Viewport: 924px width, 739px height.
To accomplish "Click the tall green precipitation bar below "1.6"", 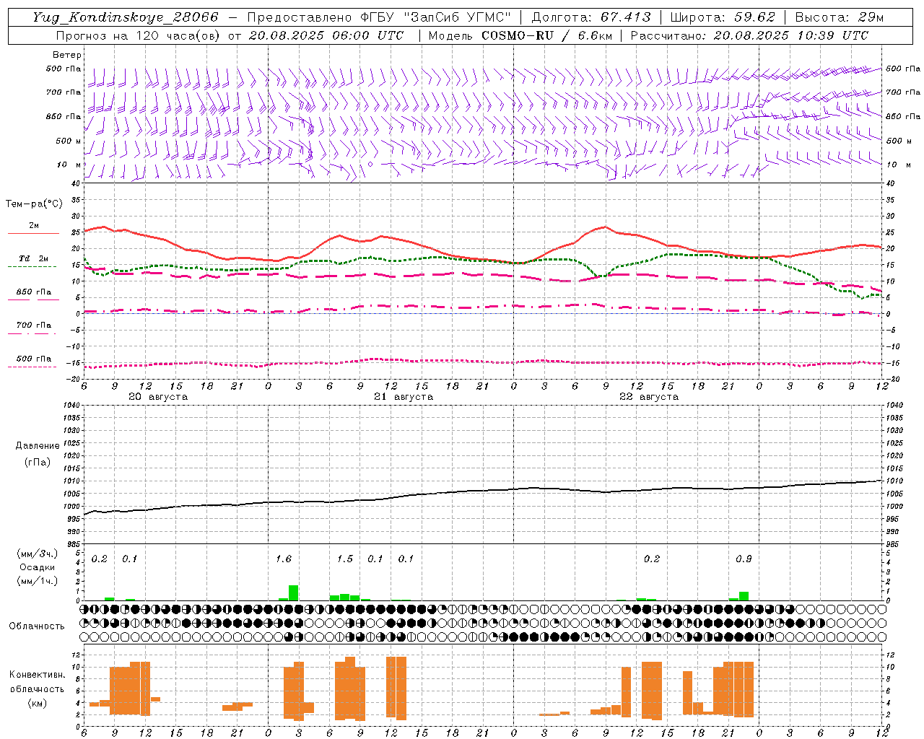I will (x=294, y=592).
